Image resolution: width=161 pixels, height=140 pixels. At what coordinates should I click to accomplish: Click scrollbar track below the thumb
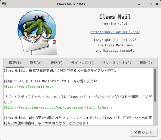click(155, 114)
